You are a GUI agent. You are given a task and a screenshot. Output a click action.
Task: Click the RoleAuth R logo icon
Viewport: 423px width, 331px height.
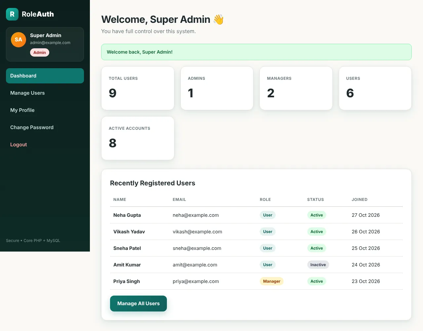click(x=12, y=14)
